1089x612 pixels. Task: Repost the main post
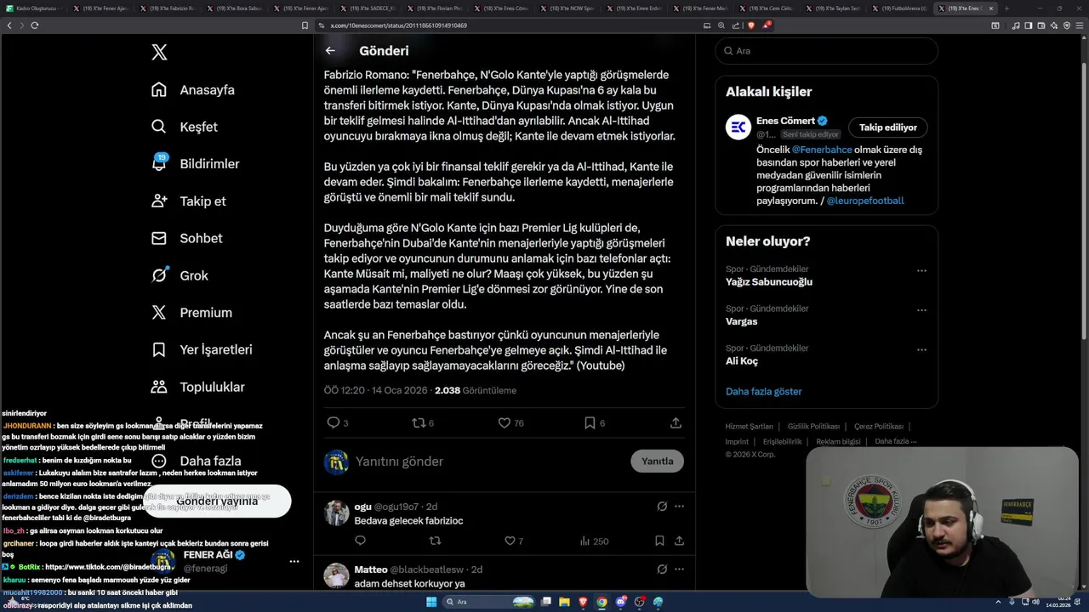click(x=419, y=422)
